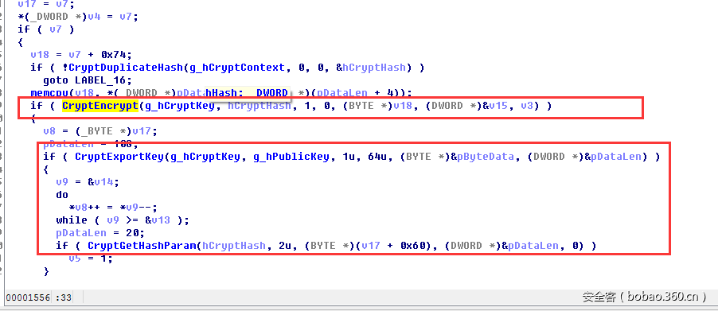
Task: Click g_hPublicKey argument in CryptExportKey
Action: click(x=291, y=157)
